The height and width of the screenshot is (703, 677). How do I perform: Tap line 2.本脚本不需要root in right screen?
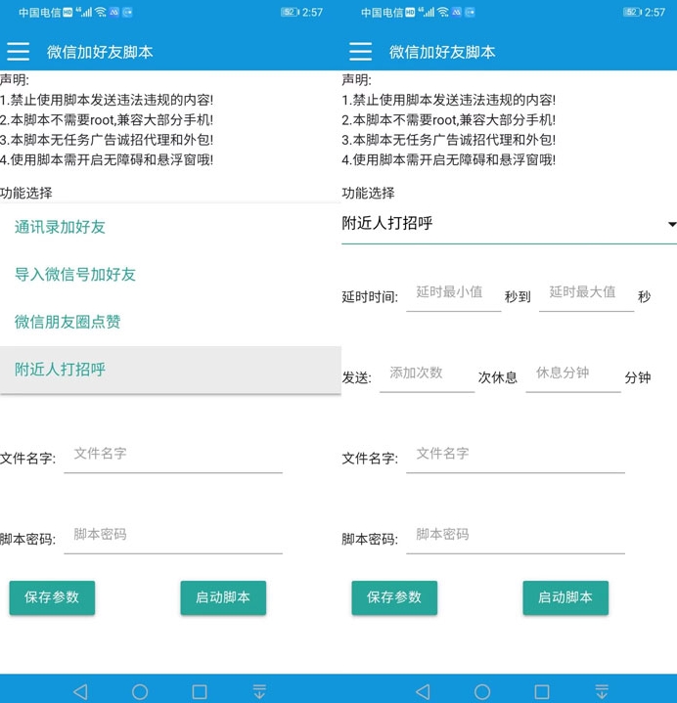point(449,119)
